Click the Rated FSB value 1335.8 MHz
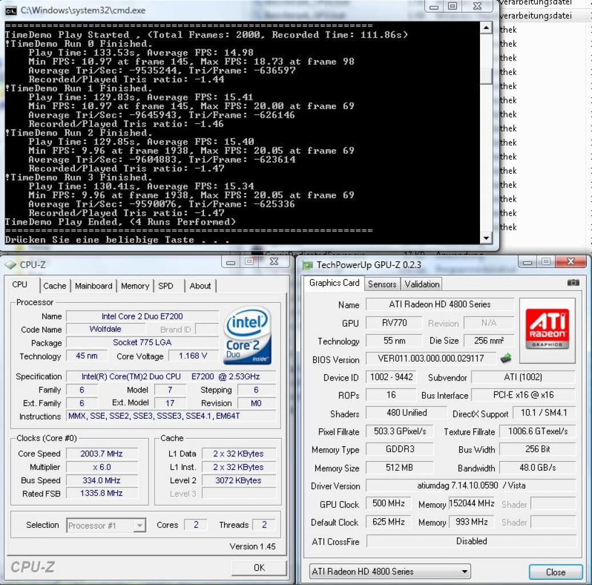This screenshot has width=592, height=585. point(102,493)
